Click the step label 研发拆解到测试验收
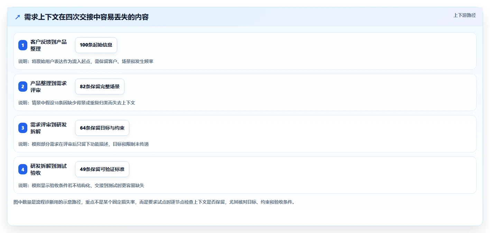Image resolution: width=490 pixels, height=233 pixels. pyautogui.click(x=48, y=169)
